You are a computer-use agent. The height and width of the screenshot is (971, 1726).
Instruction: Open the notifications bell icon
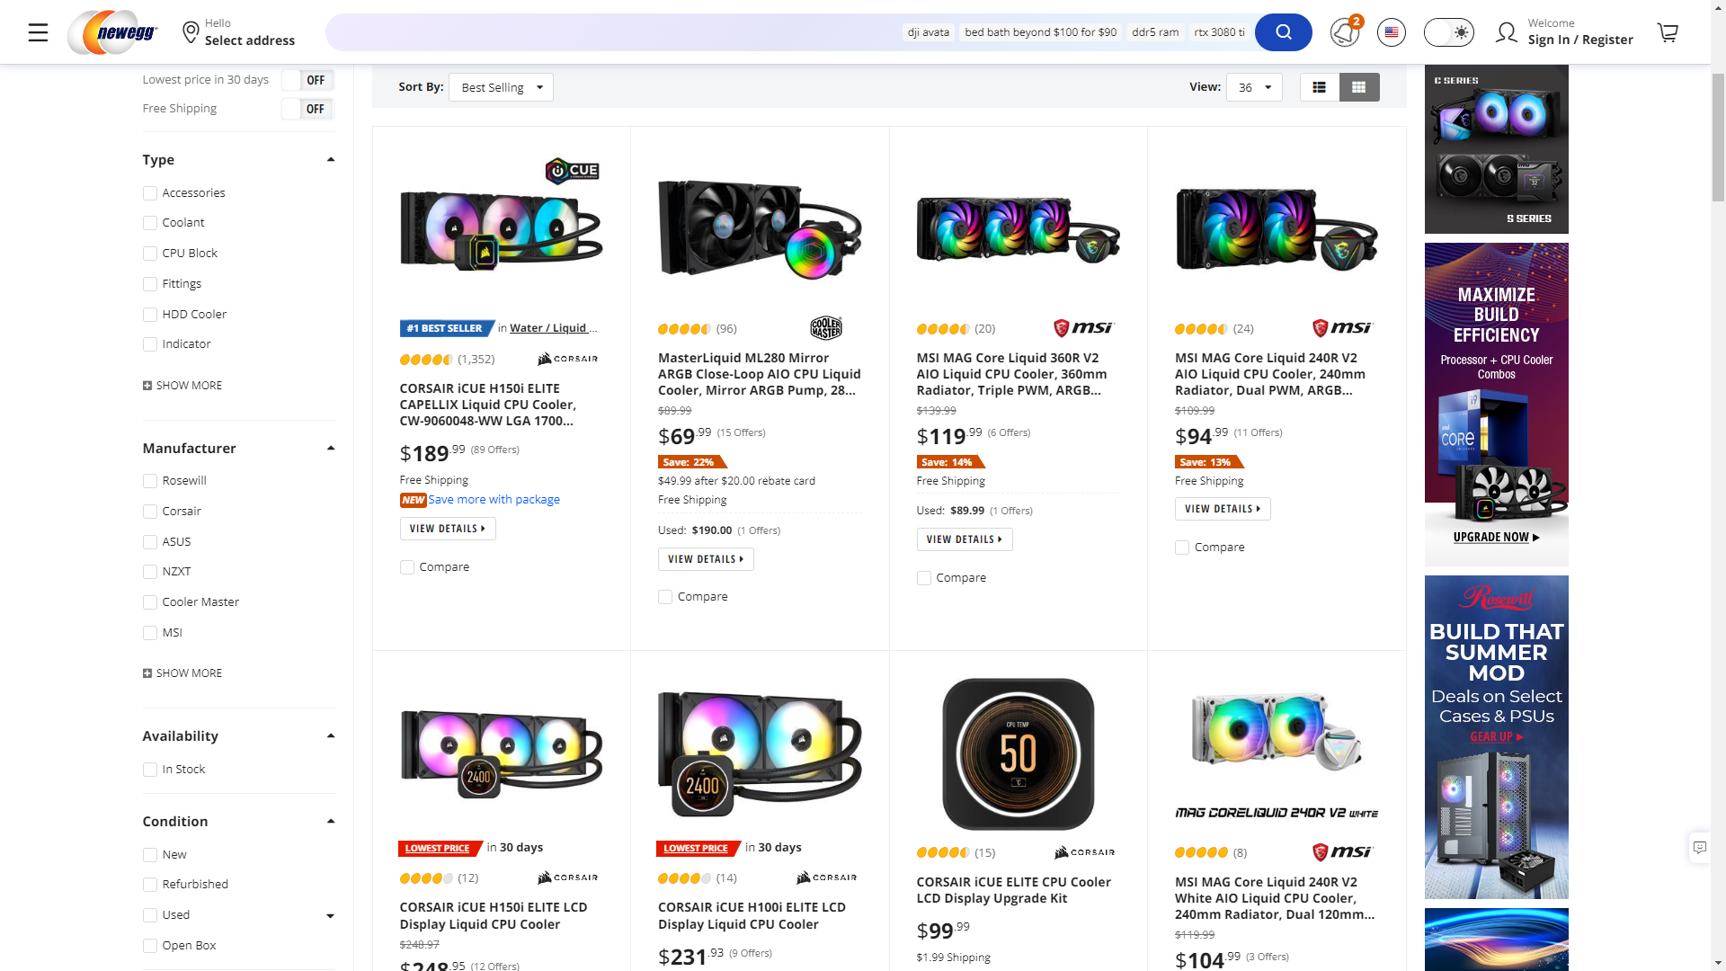(1345, 32)
